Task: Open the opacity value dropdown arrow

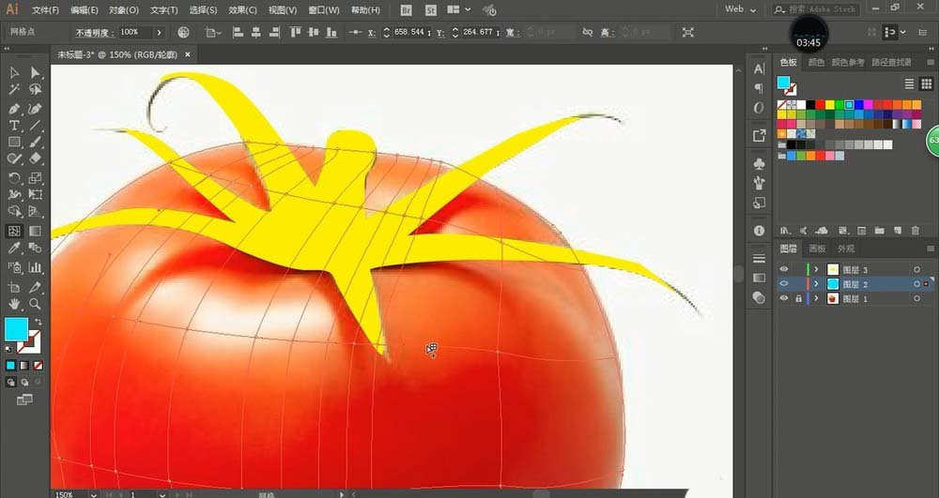Action: (x=159, y=32)
